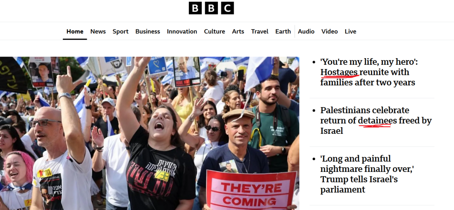
Task: Open the Earth section
Action: pyautogui.click(x=283, y=31)
